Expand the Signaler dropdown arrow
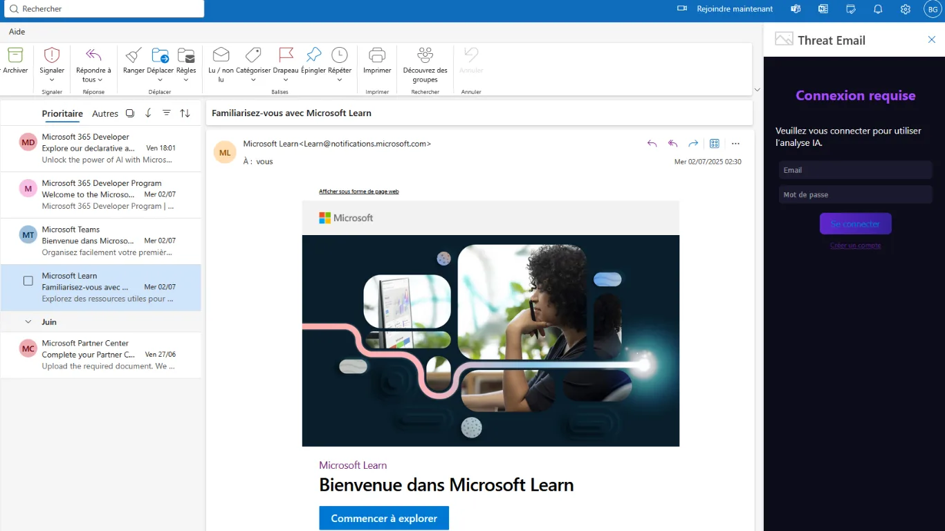The width and height of the screenshot is (945, 531). (52, 80)
